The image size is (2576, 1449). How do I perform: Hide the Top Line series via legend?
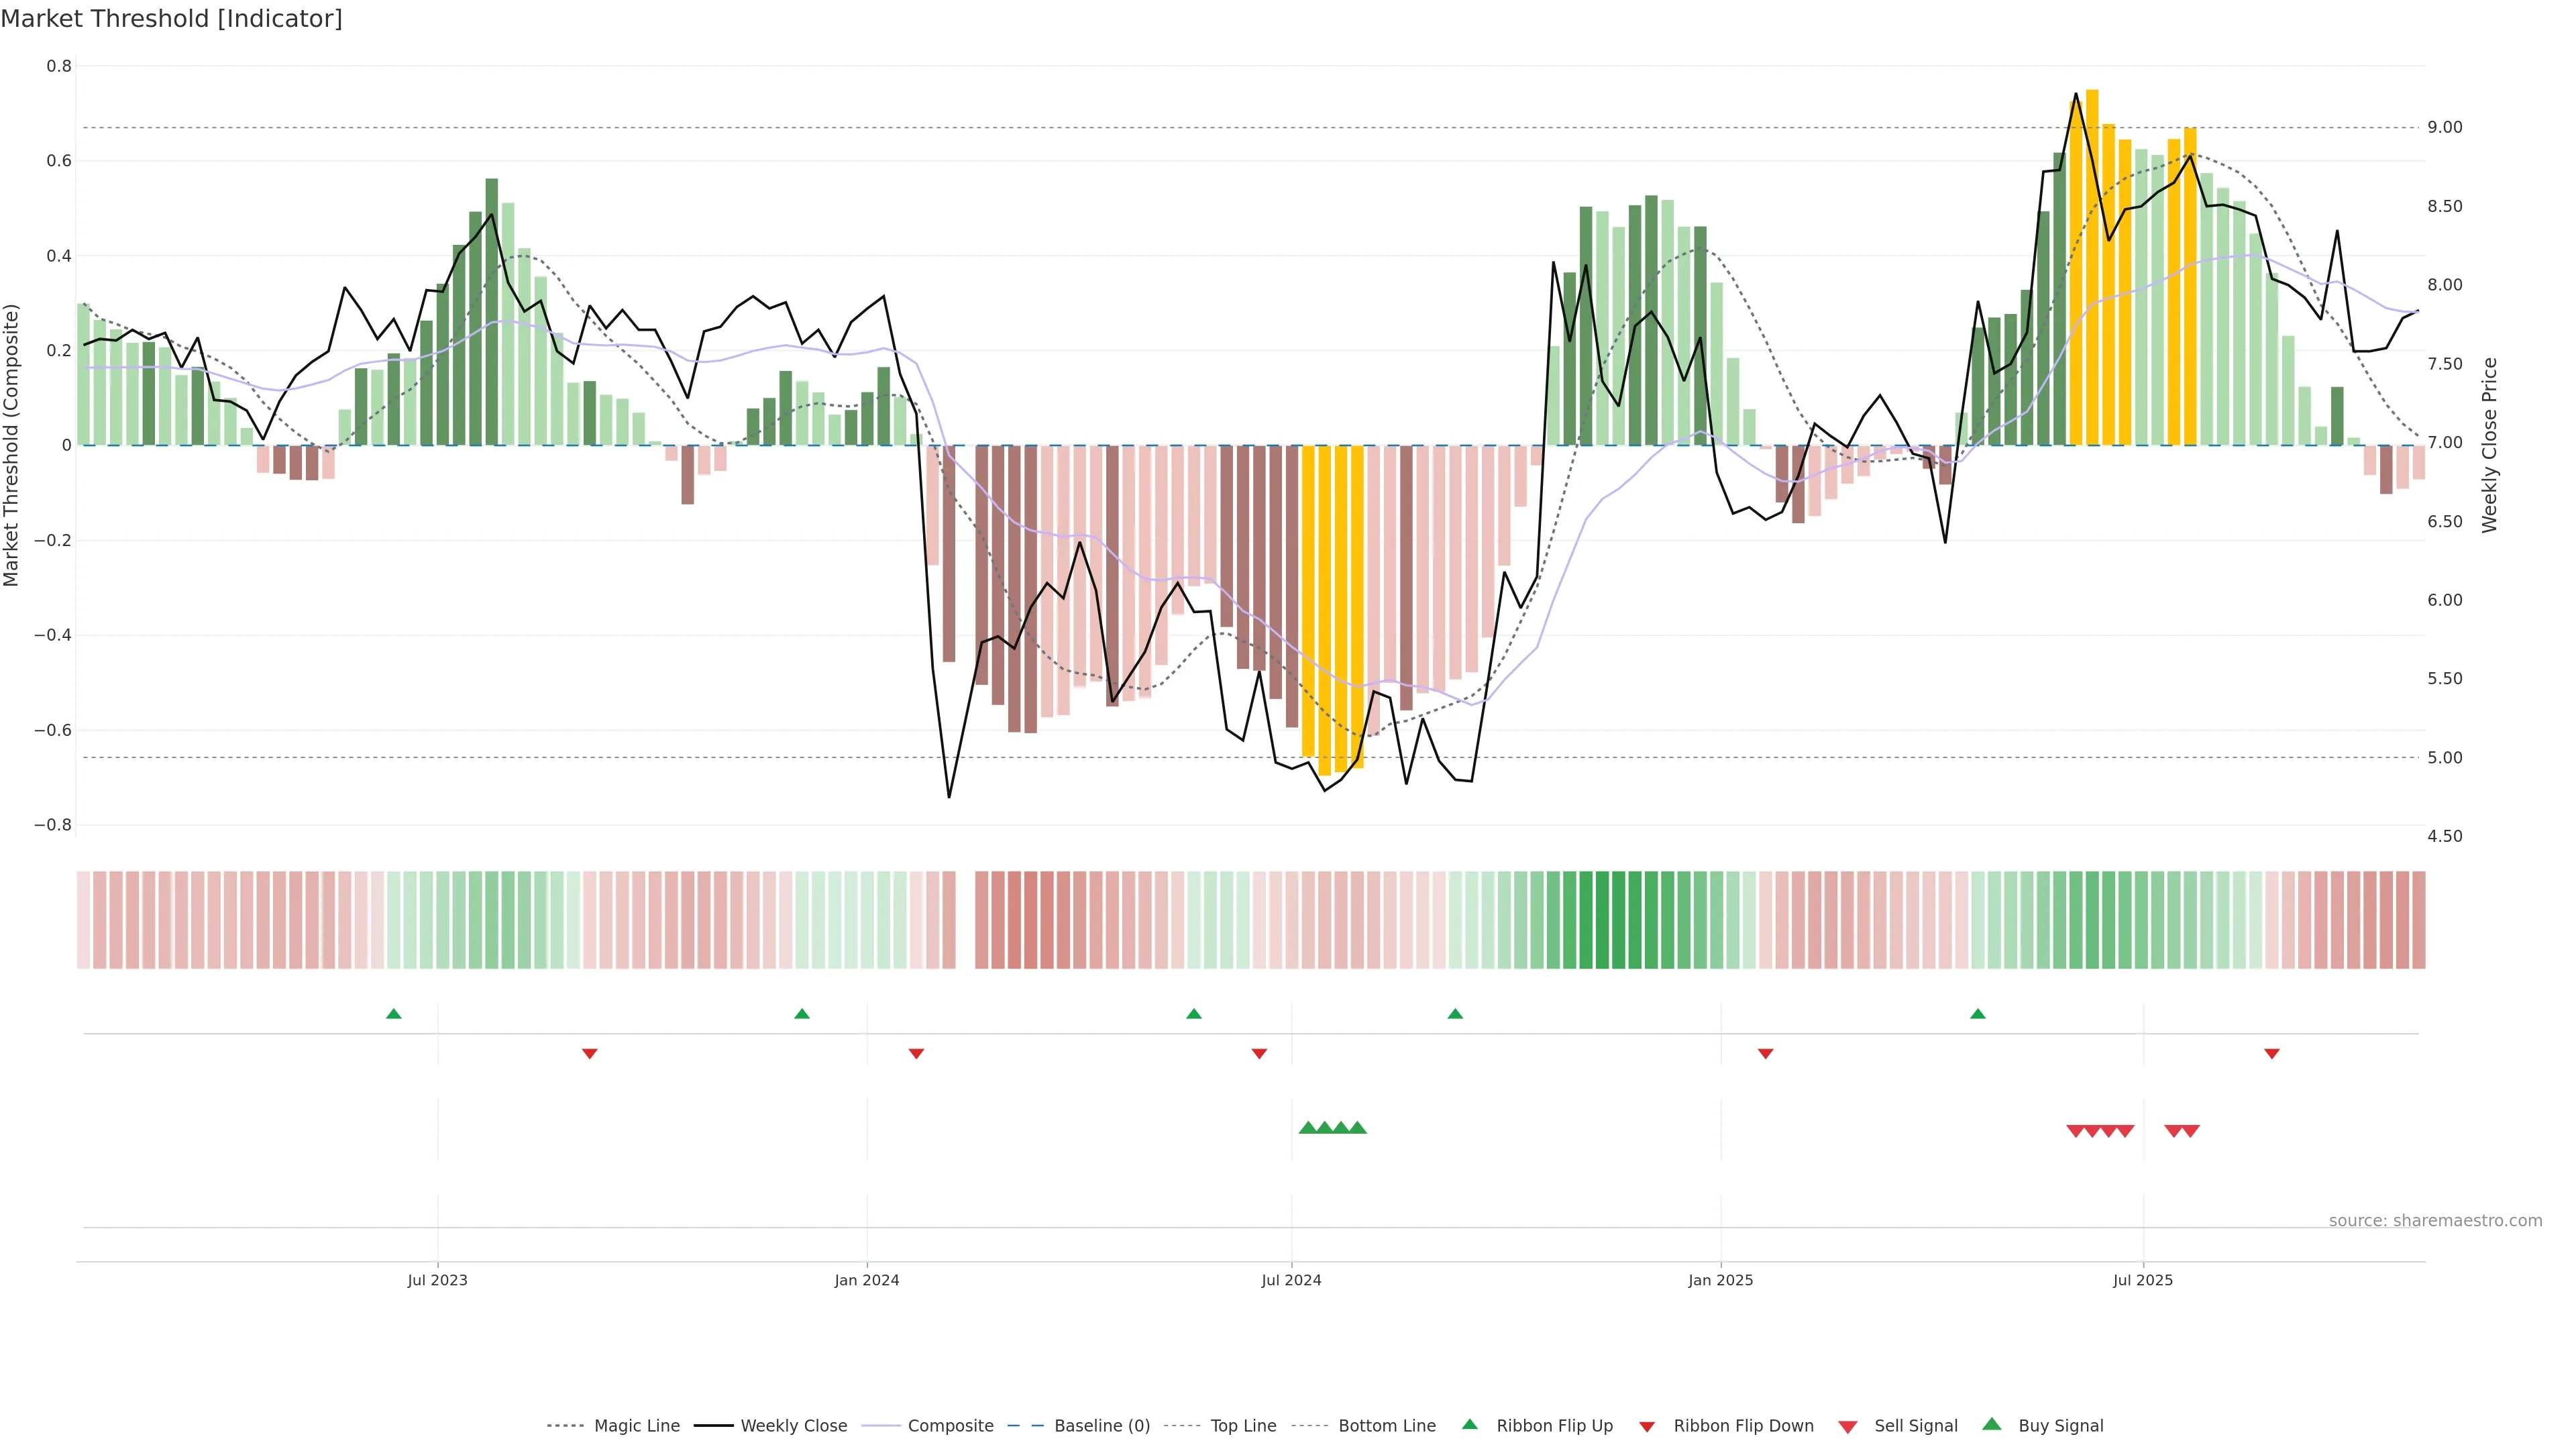tap(1243, 1426)
